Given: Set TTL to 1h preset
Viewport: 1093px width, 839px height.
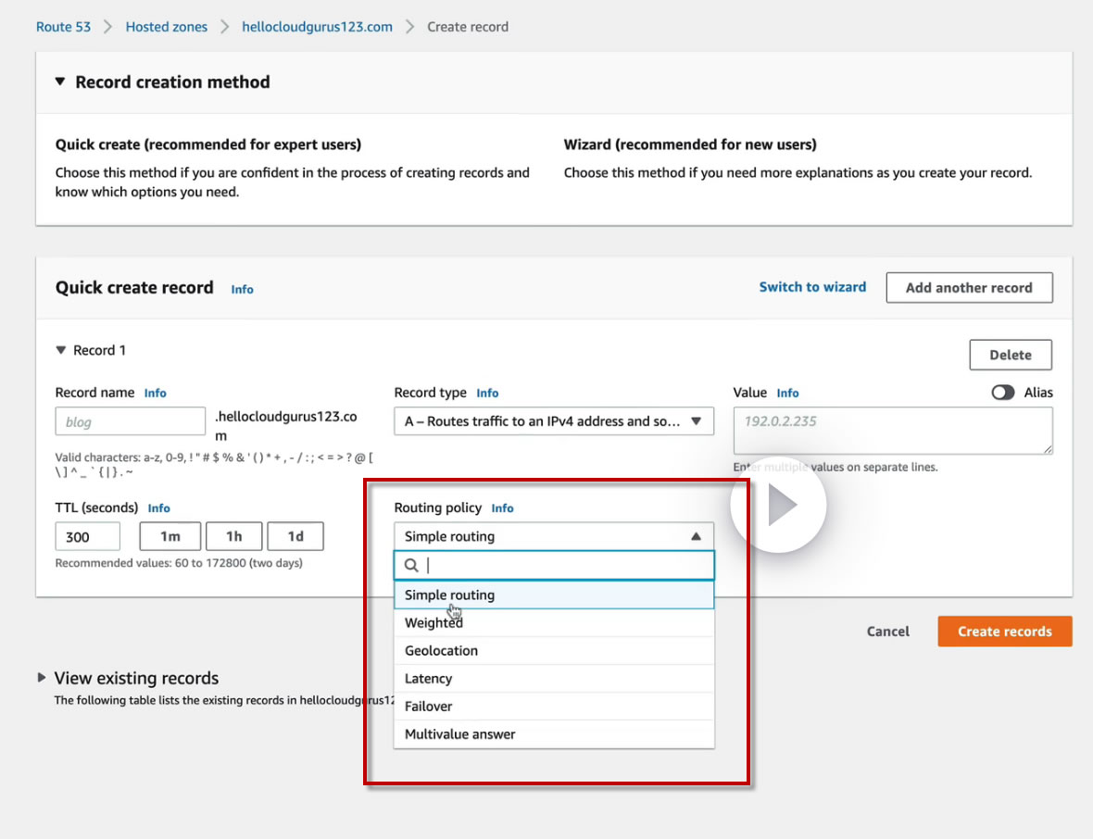Looking at the screenshot, I should tap(233, 536).
